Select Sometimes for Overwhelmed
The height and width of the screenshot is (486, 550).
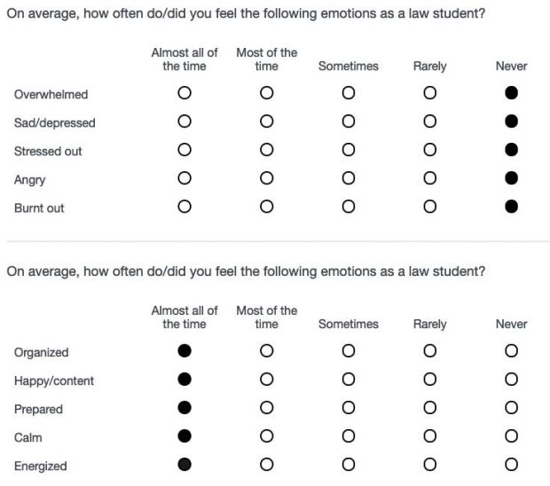click(349, 93)
